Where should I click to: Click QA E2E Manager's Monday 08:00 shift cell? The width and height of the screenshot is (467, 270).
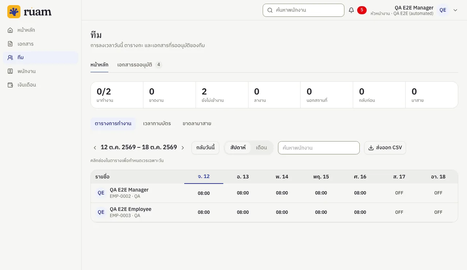pyautogui.click(x=204, y=193)
